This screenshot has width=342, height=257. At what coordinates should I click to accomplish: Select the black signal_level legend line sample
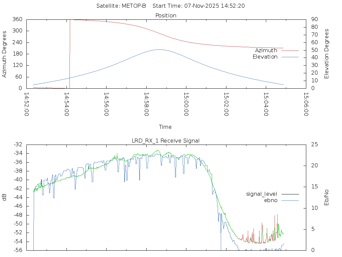point(290,194)
